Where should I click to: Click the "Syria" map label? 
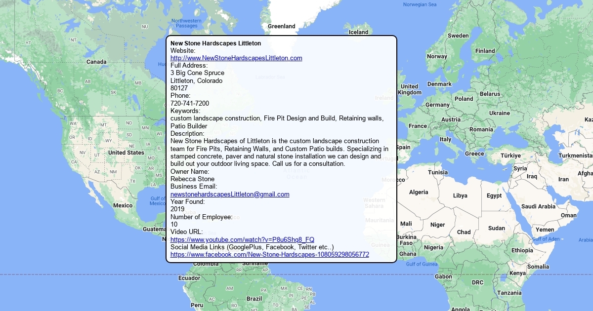pos(520,168)
